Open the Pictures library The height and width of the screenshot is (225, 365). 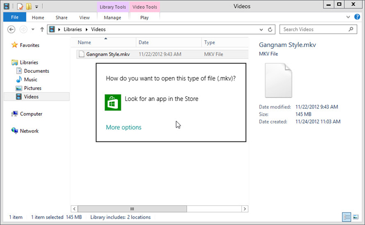coord(33,88)
